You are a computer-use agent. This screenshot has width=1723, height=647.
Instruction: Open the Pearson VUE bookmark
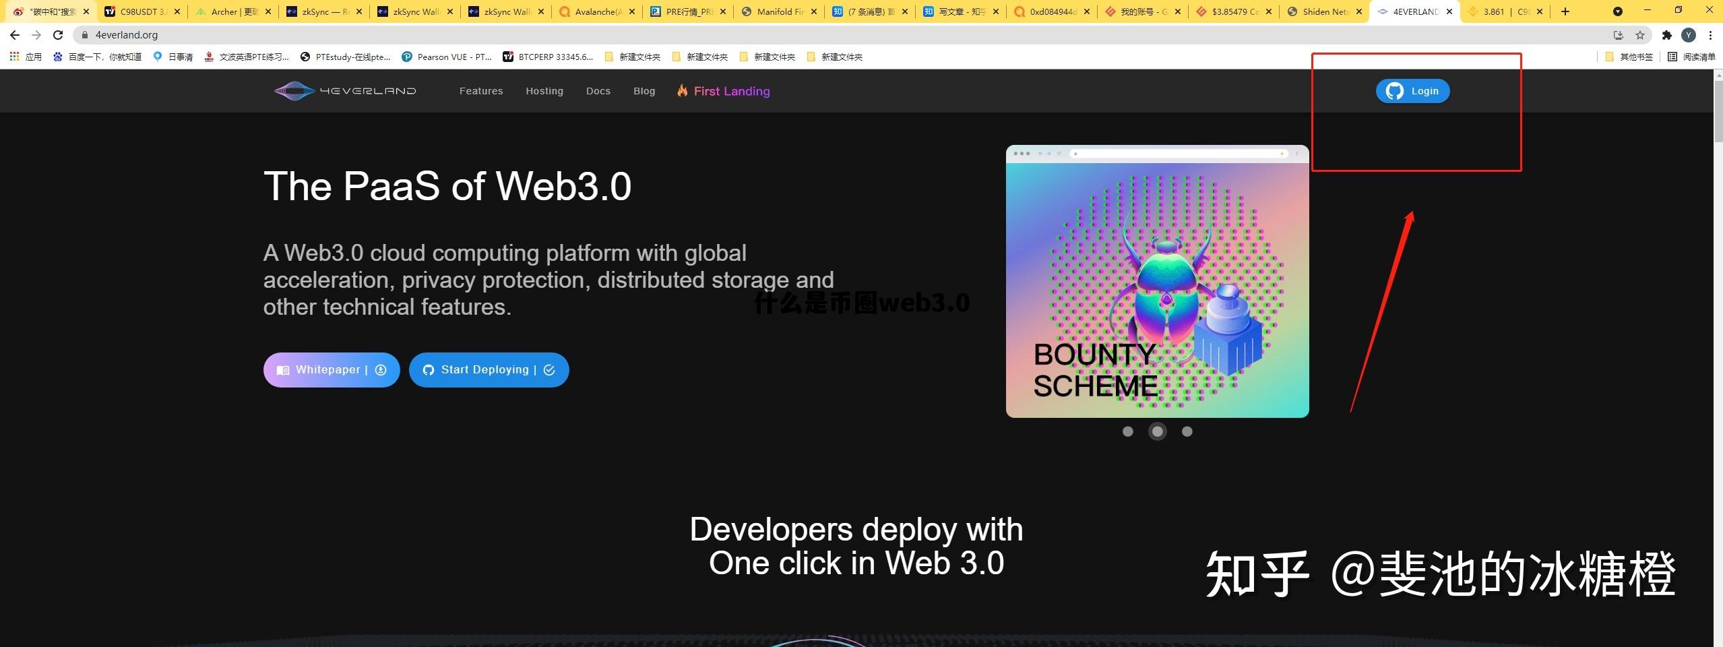[x=447, y=57]
